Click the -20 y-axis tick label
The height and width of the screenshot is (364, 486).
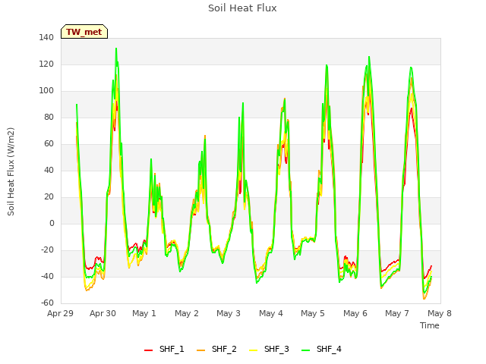(47, 250)
